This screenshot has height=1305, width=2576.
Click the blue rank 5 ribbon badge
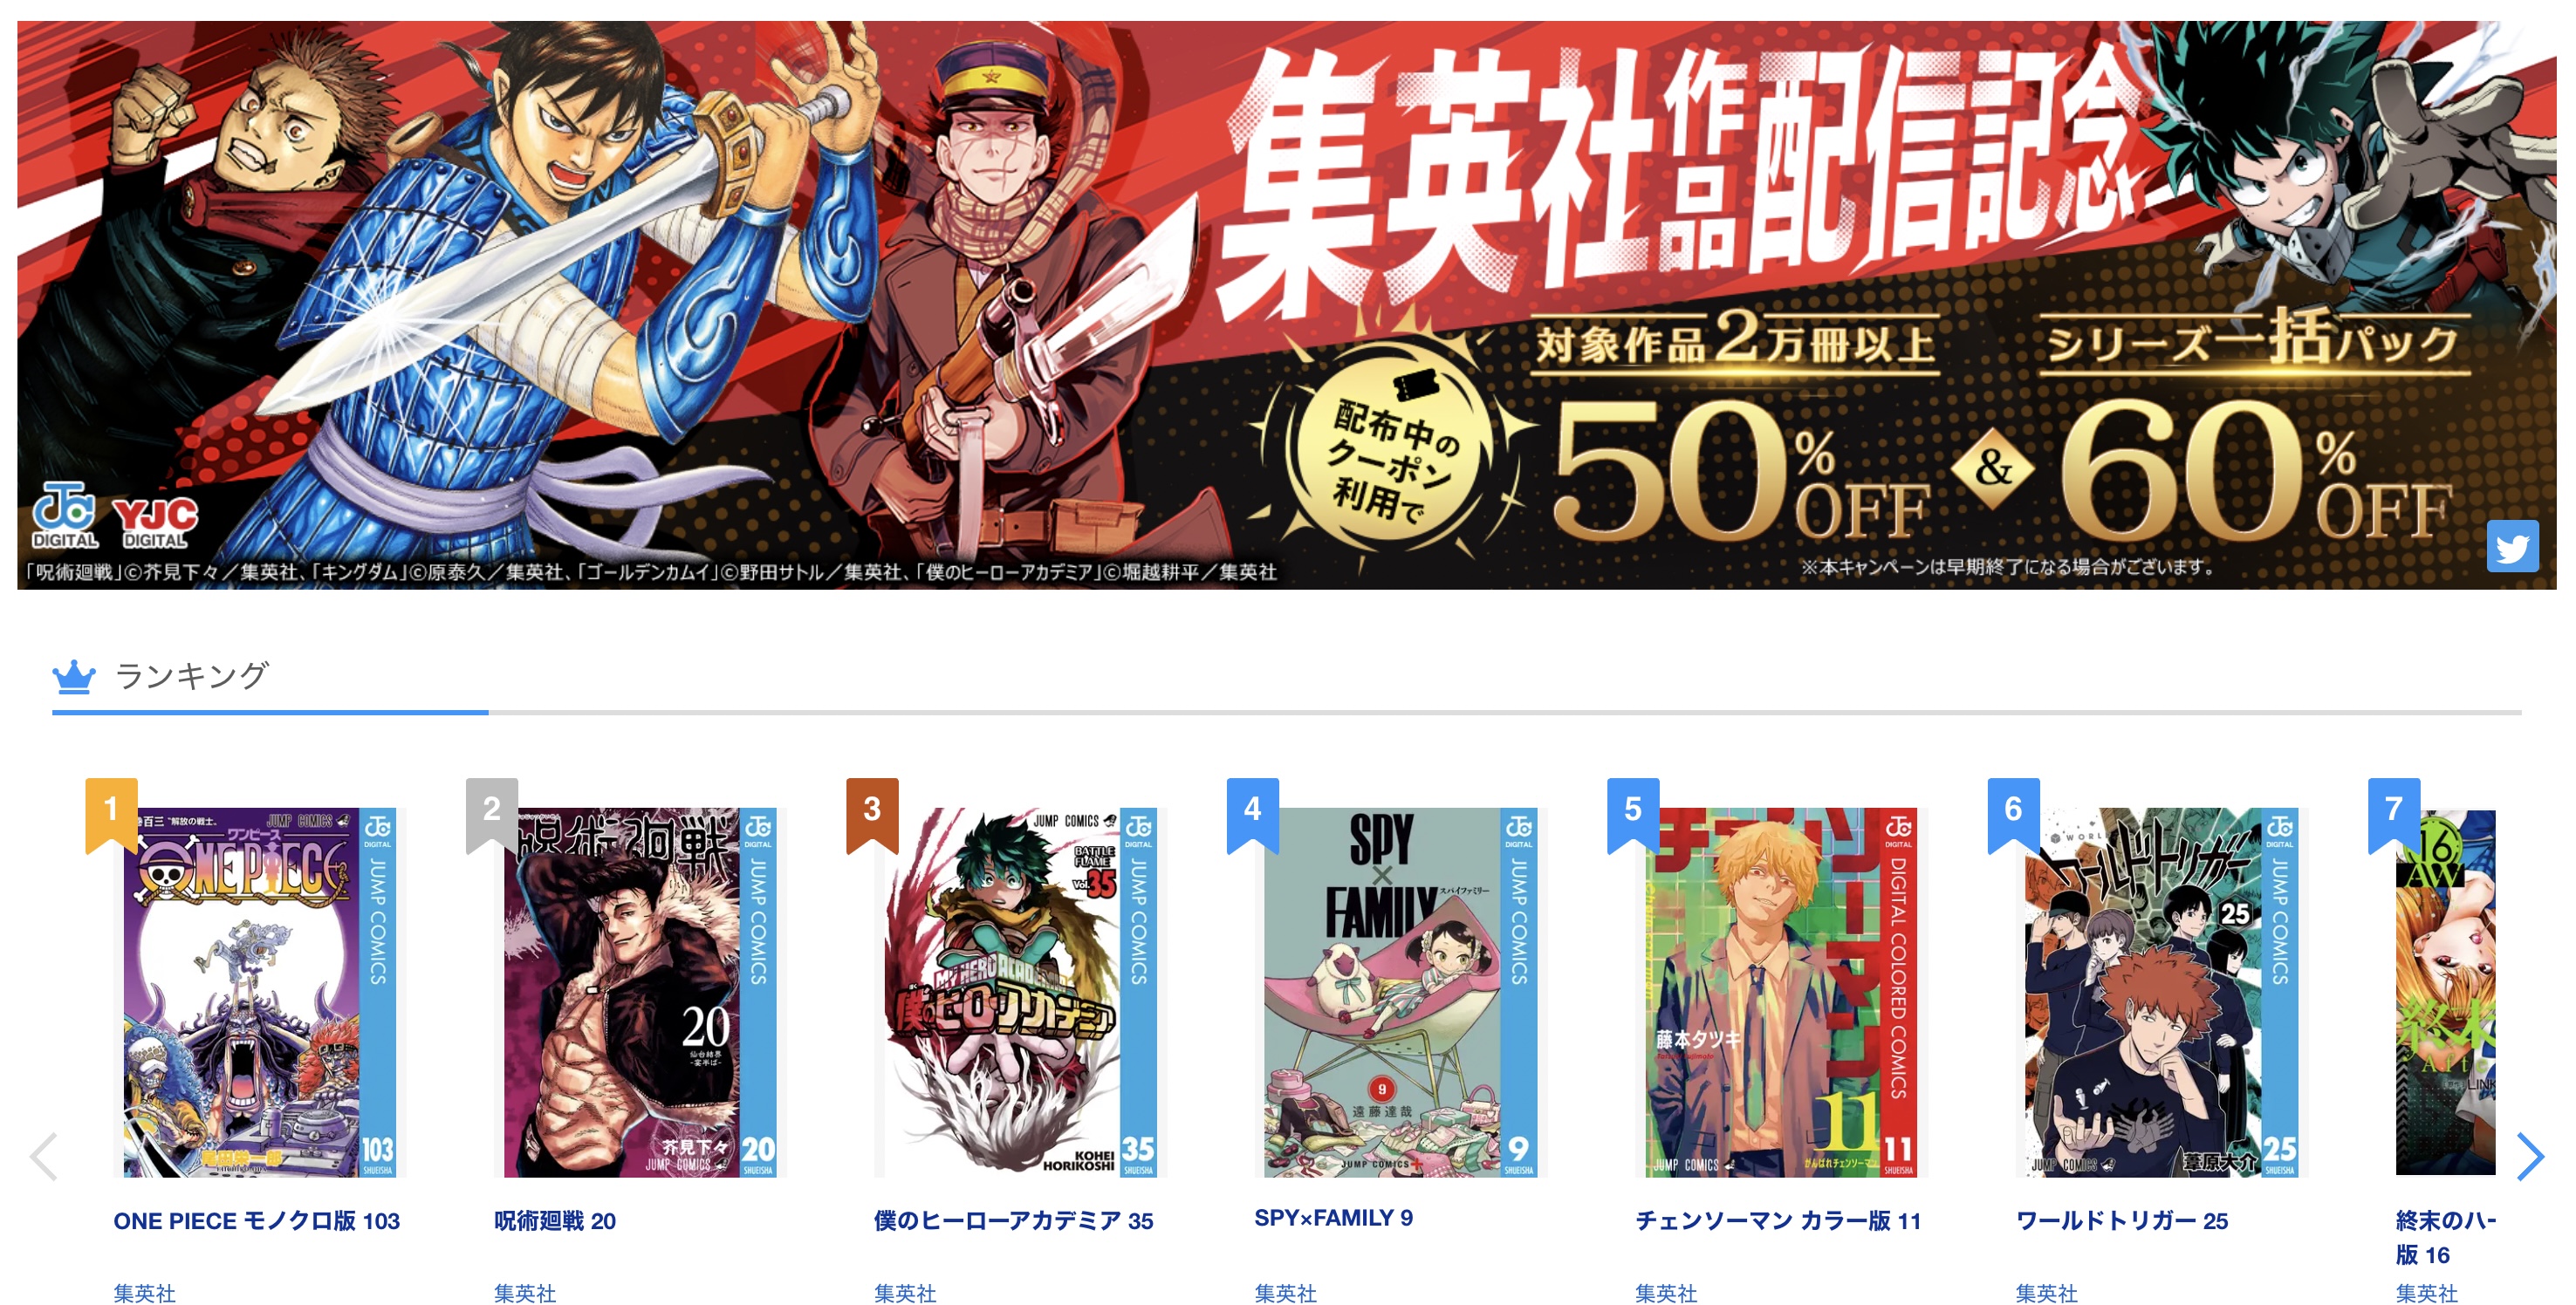(x=1633, y=814)
